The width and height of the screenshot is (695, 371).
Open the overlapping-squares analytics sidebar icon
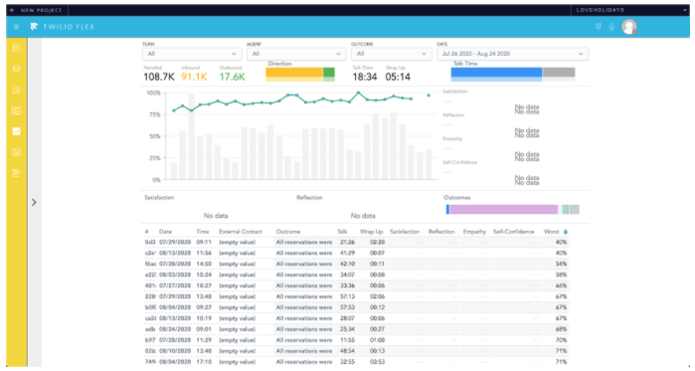(16, 152)
